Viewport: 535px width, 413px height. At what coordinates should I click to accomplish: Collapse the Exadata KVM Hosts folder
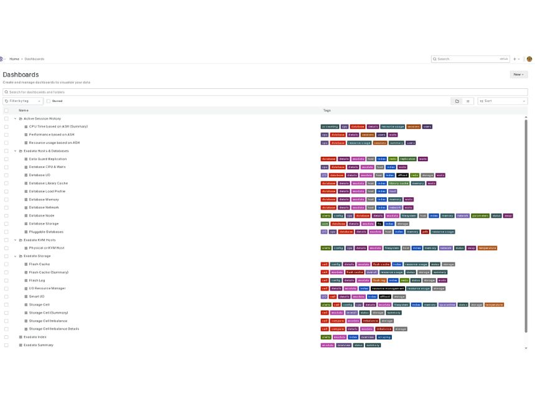point(15,239)
